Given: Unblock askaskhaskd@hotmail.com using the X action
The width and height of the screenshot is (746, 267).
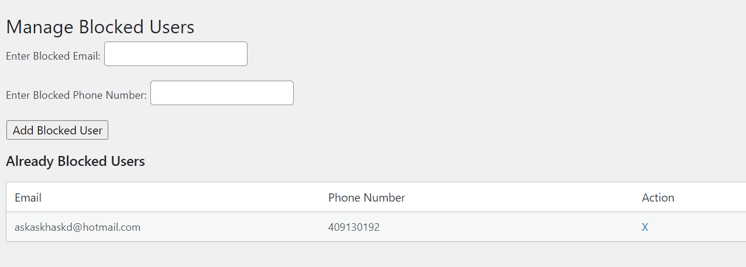Looking at the screenshot, I should 645,227.
